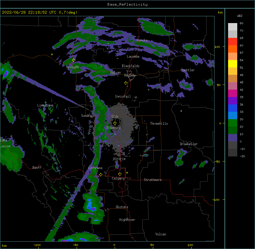Click the Stettler city label
This screenshot has height=249, width=255.
tap(188, 70)
